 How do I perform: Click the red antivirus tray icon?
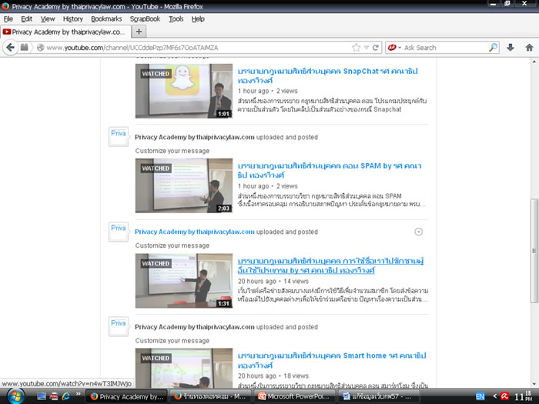504,396
